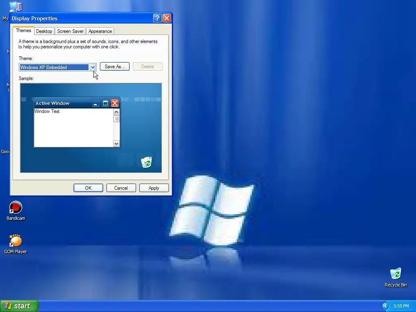Screen dimensions: 416x312
Task: Click the sample window's close button
Action: [x=115, y=103]
